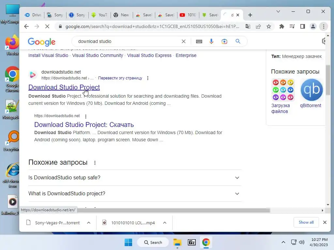Click Visual Studio Community link
This screenshot has height=250, width=334.
click(98, 55)
